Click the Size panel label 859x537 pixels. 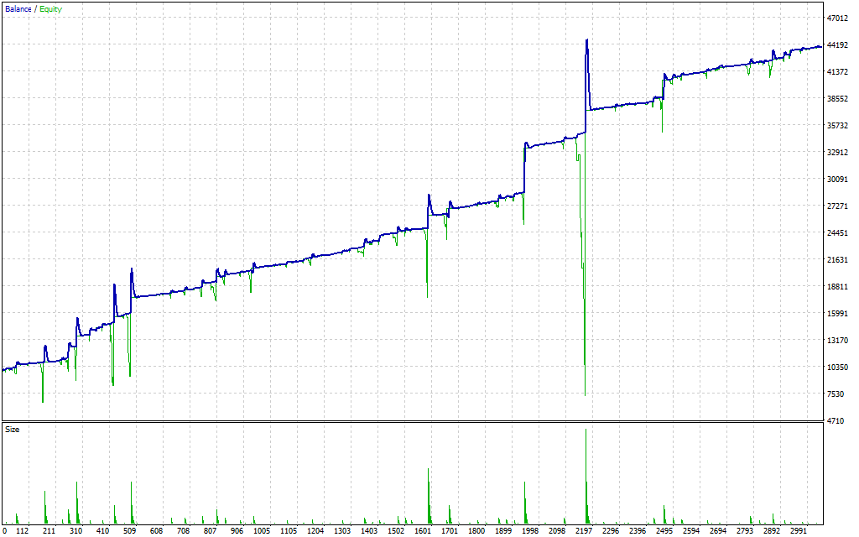tap(13, 429)
